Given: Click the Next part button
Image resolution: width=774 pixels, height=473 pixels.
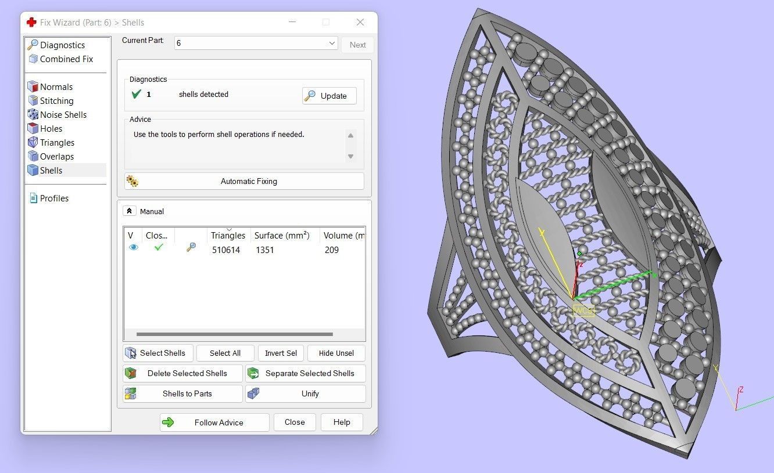Looking at the screenshot, I should coord(357,45).
